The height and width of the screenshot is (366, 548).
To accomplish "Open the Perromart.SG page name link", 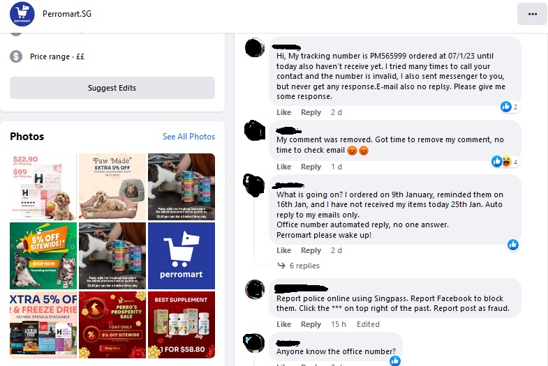I will click(67, 14).
